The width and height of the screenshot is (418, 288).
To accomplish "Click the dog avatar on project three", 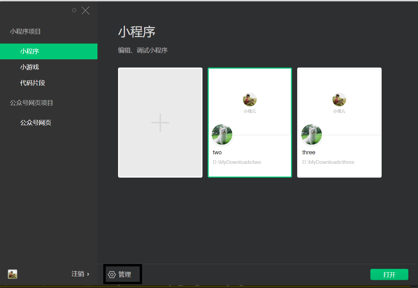I will 312,134.
